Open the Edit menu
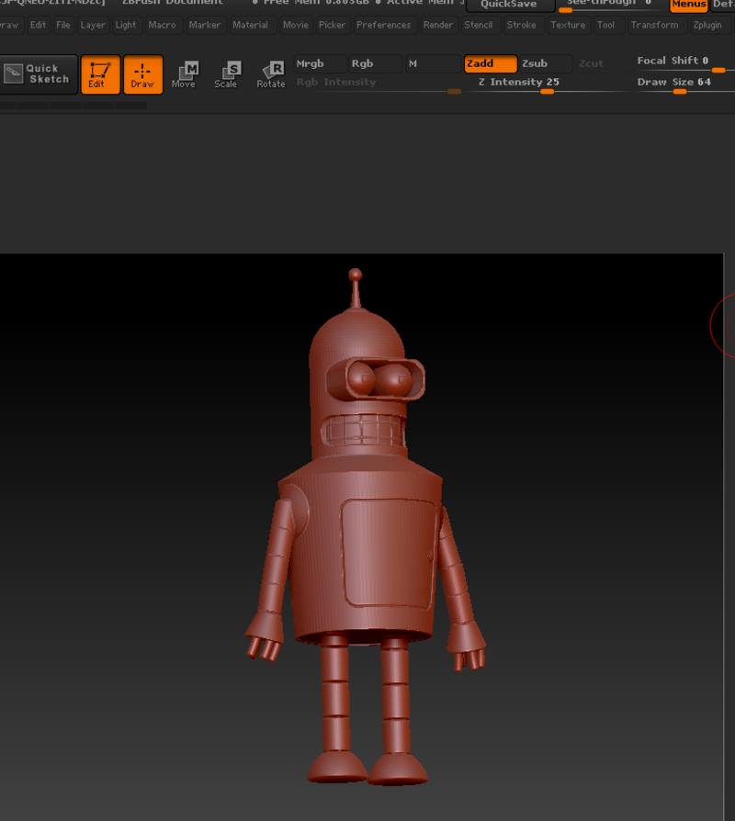 pos(38,25)
